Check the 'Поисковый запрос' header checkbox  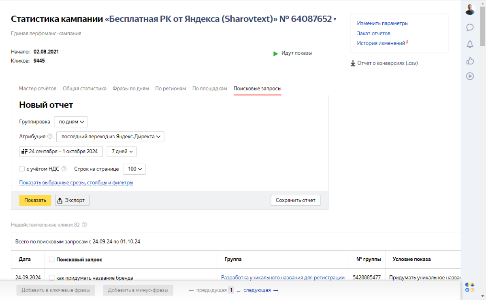51,260
